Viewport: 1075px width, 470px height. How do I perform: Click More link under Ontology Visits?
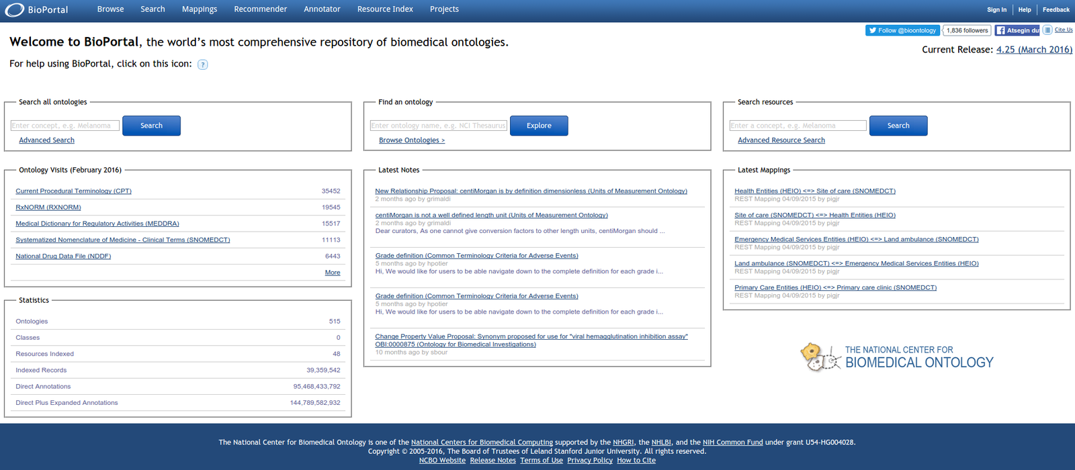(x=333, y=273)
